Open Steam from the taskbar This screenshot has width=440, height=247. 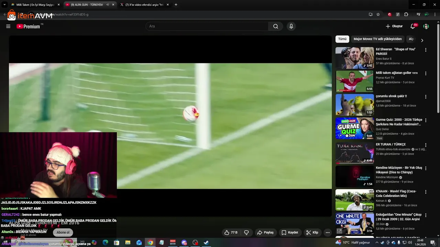[206, 243]
